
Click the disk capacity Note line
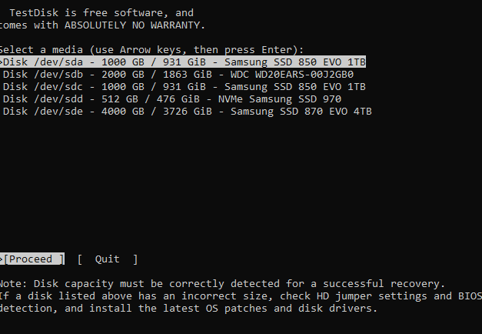(221, 283)
